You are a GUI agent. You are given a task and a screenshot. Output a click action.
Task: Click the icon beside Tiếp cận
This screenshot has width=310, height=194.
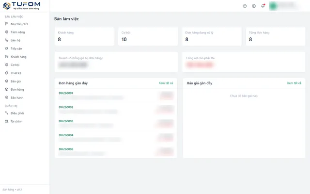coord(6,48)
